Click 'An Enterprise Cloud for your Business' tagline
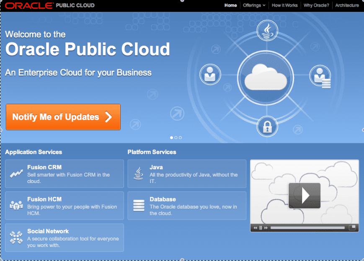Viewport: 364px width, 261px height. (x=78, y=72)
